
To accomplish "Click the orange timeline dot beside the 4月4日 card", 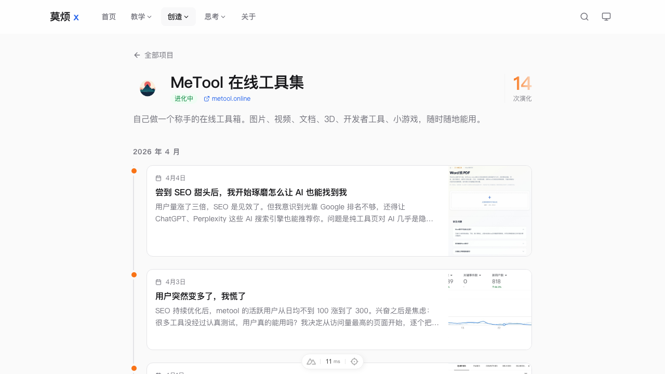I will pos(134,170).
